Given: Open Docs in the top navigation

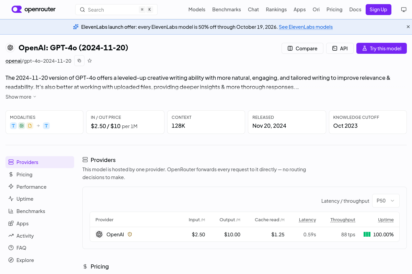Looking at the screenshot, I should pos(355,10).
